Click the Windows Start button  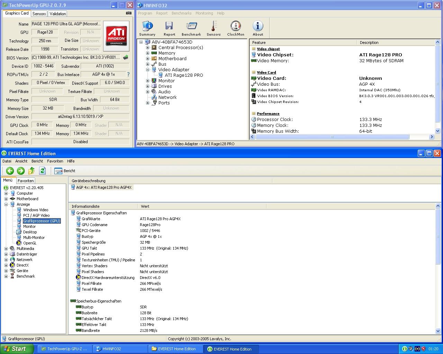[x=17, y=349]
